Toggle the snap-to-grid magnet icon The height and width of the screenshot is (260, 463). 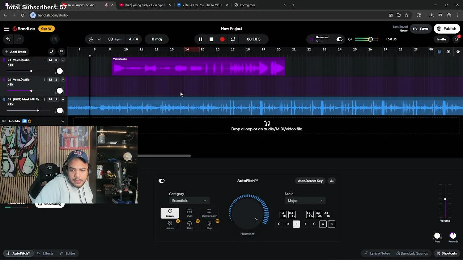pyautogui.click(x=439, y=52)
